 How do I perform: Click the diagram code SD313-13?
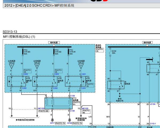pos(10,32)
